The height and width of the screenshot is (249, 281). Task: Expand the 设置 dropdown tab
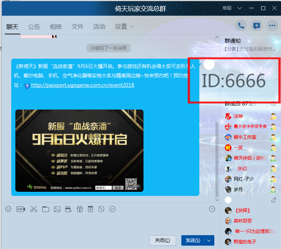pyautogui.click(x=124, y=27)
